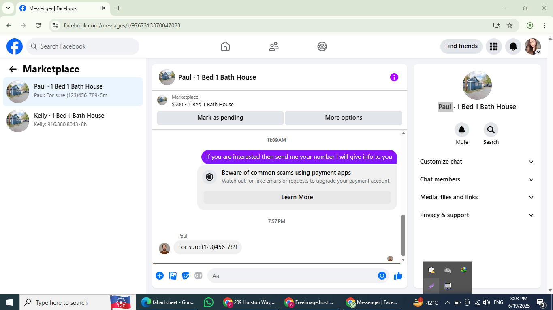This screenshot has height=310, width=553.
Task: Open Facebook notifications bell
Action: 513,46
